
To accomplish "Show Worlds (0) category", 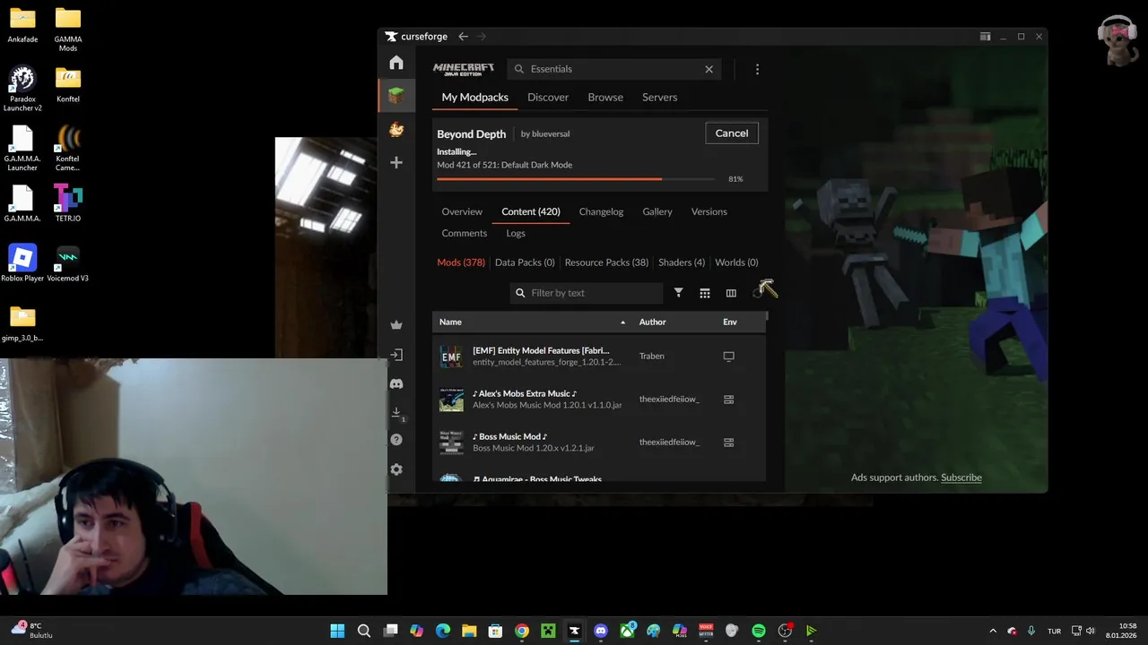I will tap(736, 262).
